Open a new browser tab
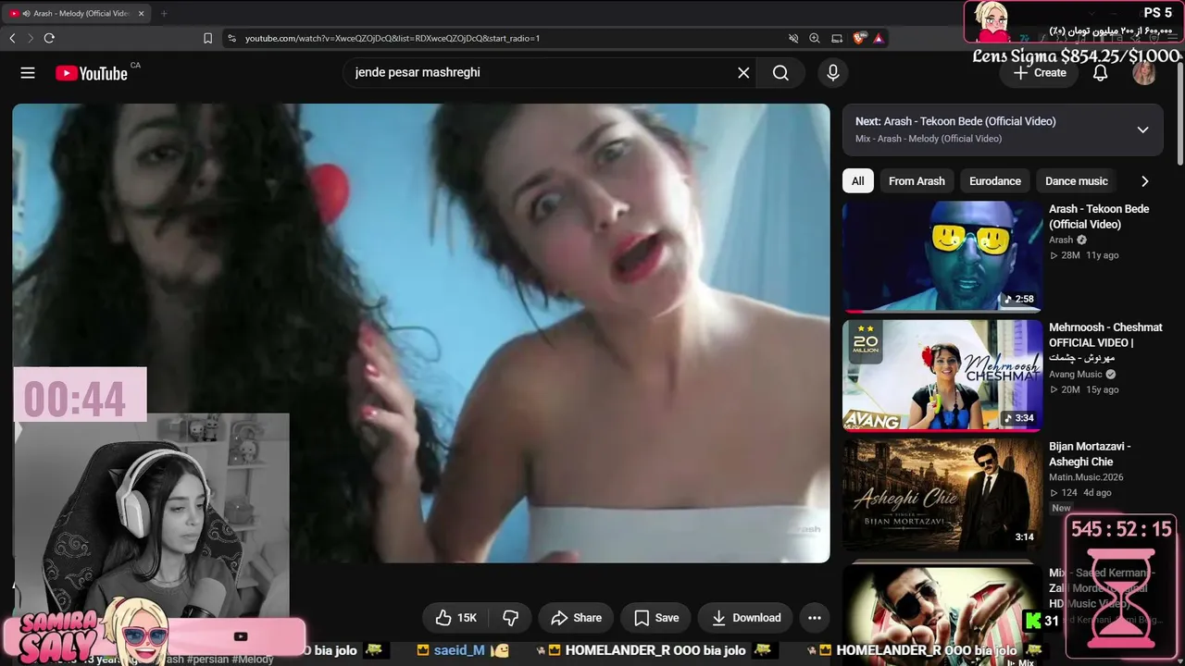Viewport: 1185px width, 666px height. (x=164, y=14)
